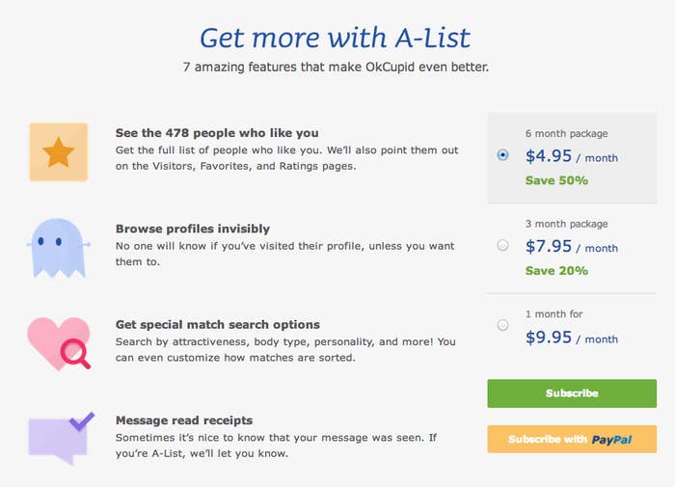675x487 pixels.
Task: Select the 6 month package radio button
Action: click(502, 154)
